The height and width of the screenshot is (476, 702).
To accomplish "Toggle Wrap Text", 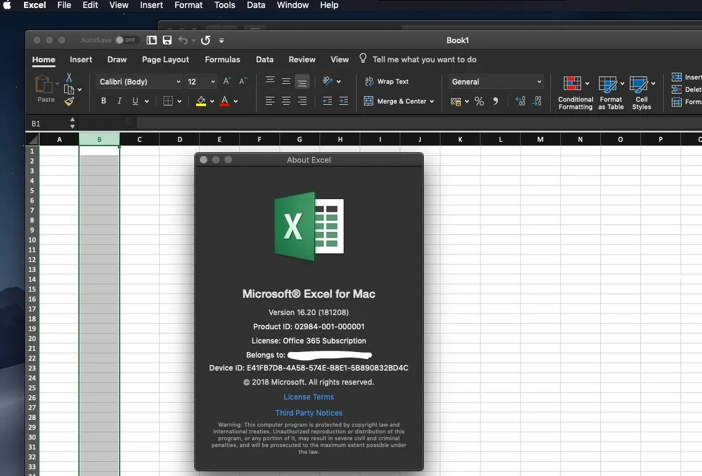I will pos(387,81).
